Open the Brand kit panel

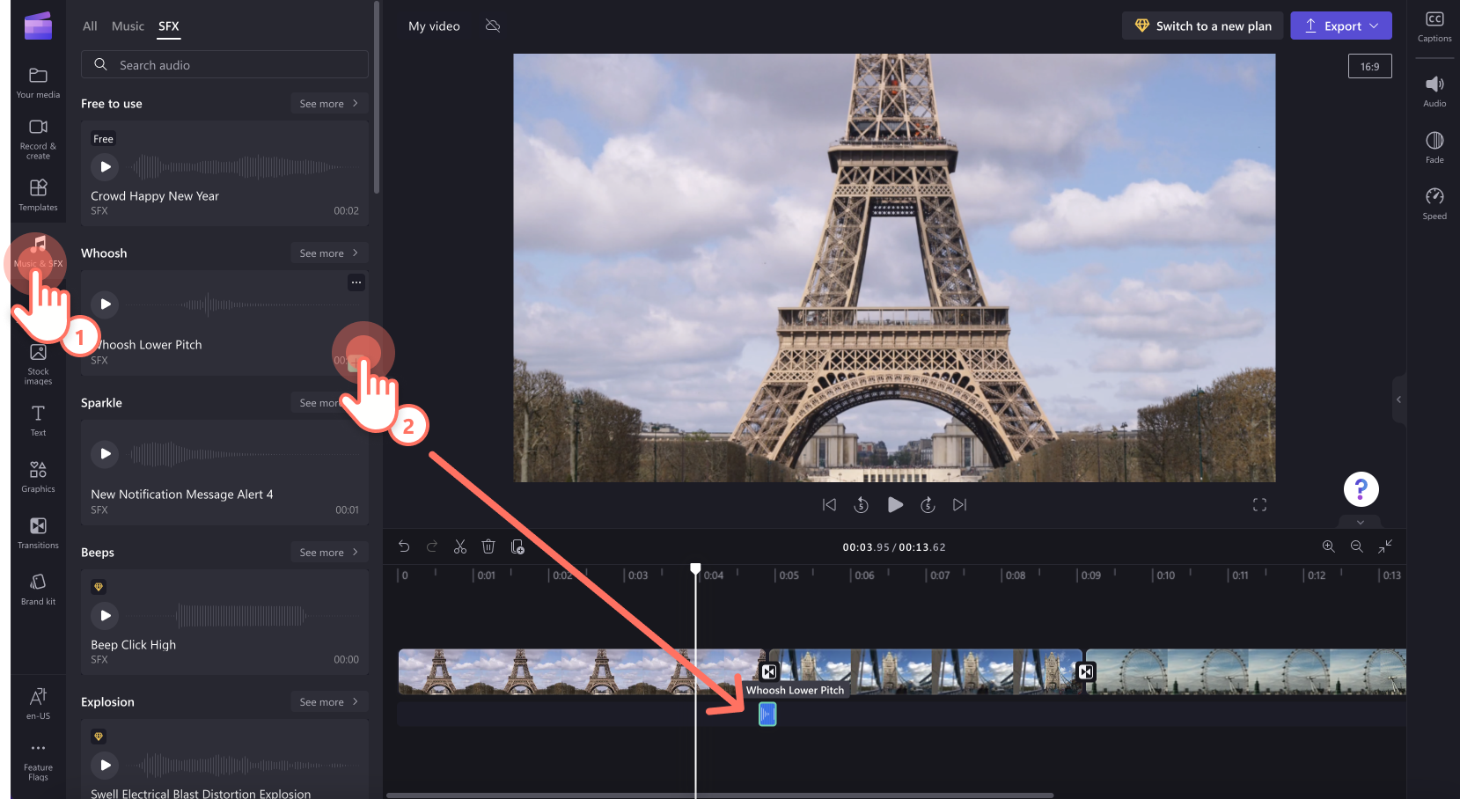coord(37,589)
